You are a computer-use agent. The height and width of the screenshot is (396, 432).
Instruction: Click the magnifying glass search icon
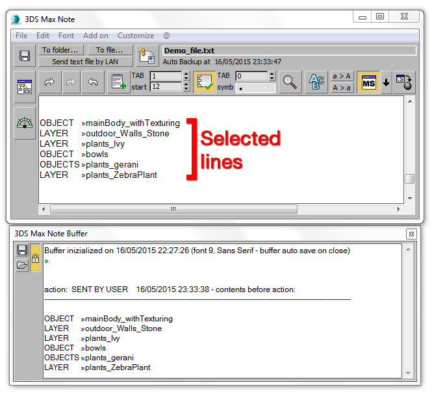[x=290, y=82]
